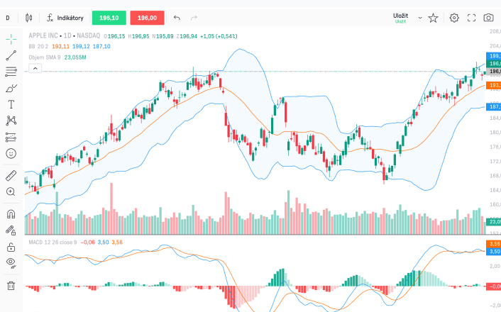Toggle stay in drawing mode

tap(11, 230)
